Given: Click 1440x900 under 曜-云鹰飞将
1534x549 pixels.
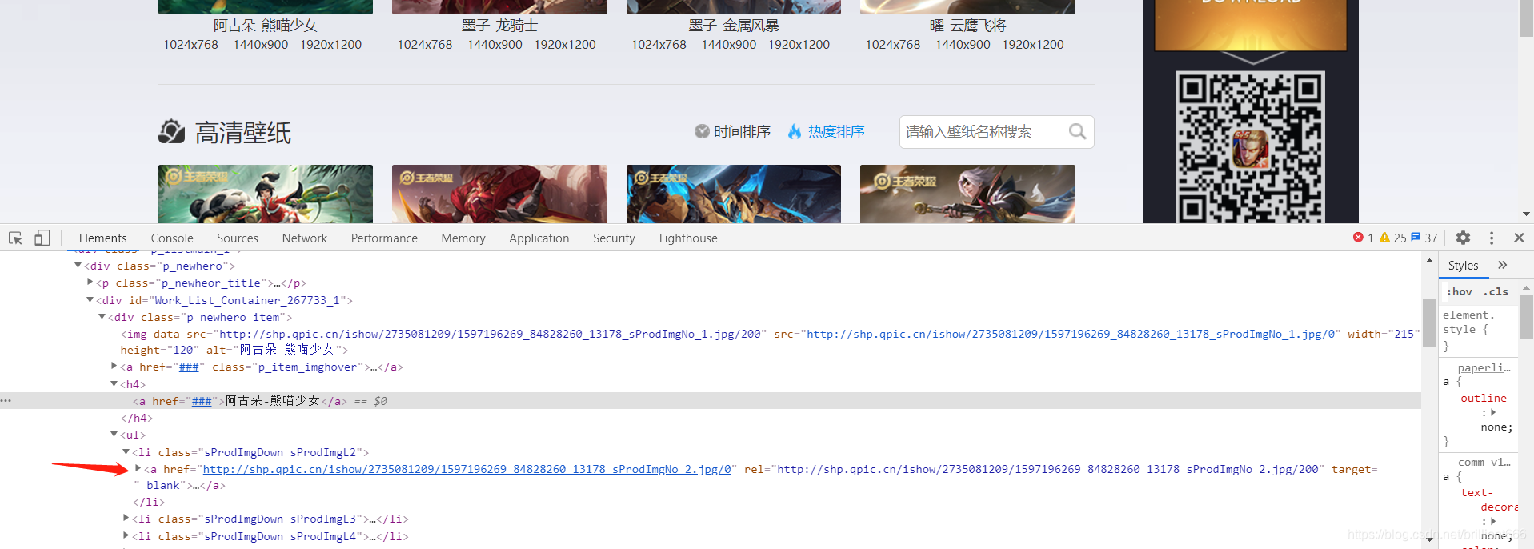Looking at the screenshot, I should [963, 45].
